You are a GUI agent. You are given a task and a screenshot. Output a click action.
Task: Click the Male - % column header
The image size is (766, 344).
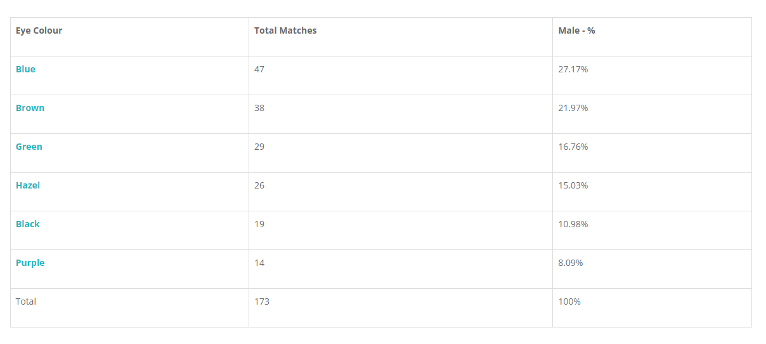[576, 30]
